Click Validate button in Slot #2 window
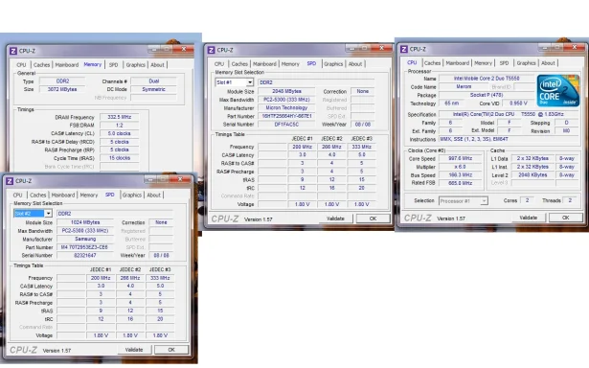Image resolution: width=589 pixels, height=368 pixels. (x=134, y=350)
